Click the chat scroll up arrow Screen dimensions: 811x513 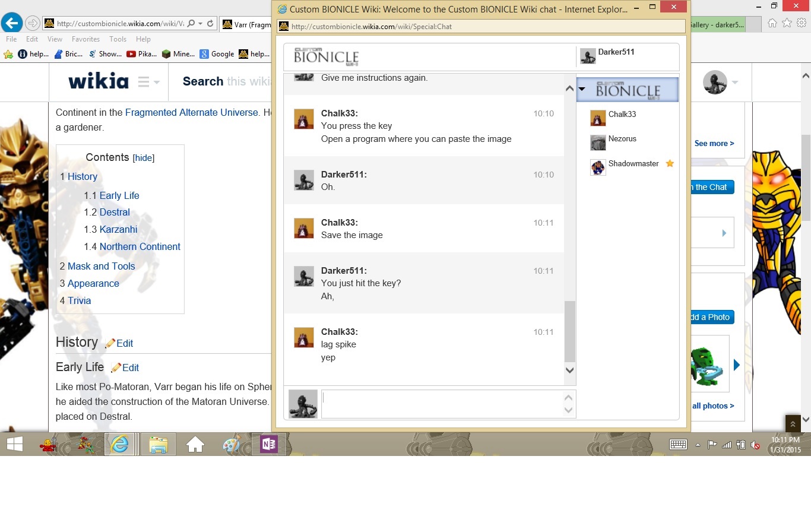(570, 88)
